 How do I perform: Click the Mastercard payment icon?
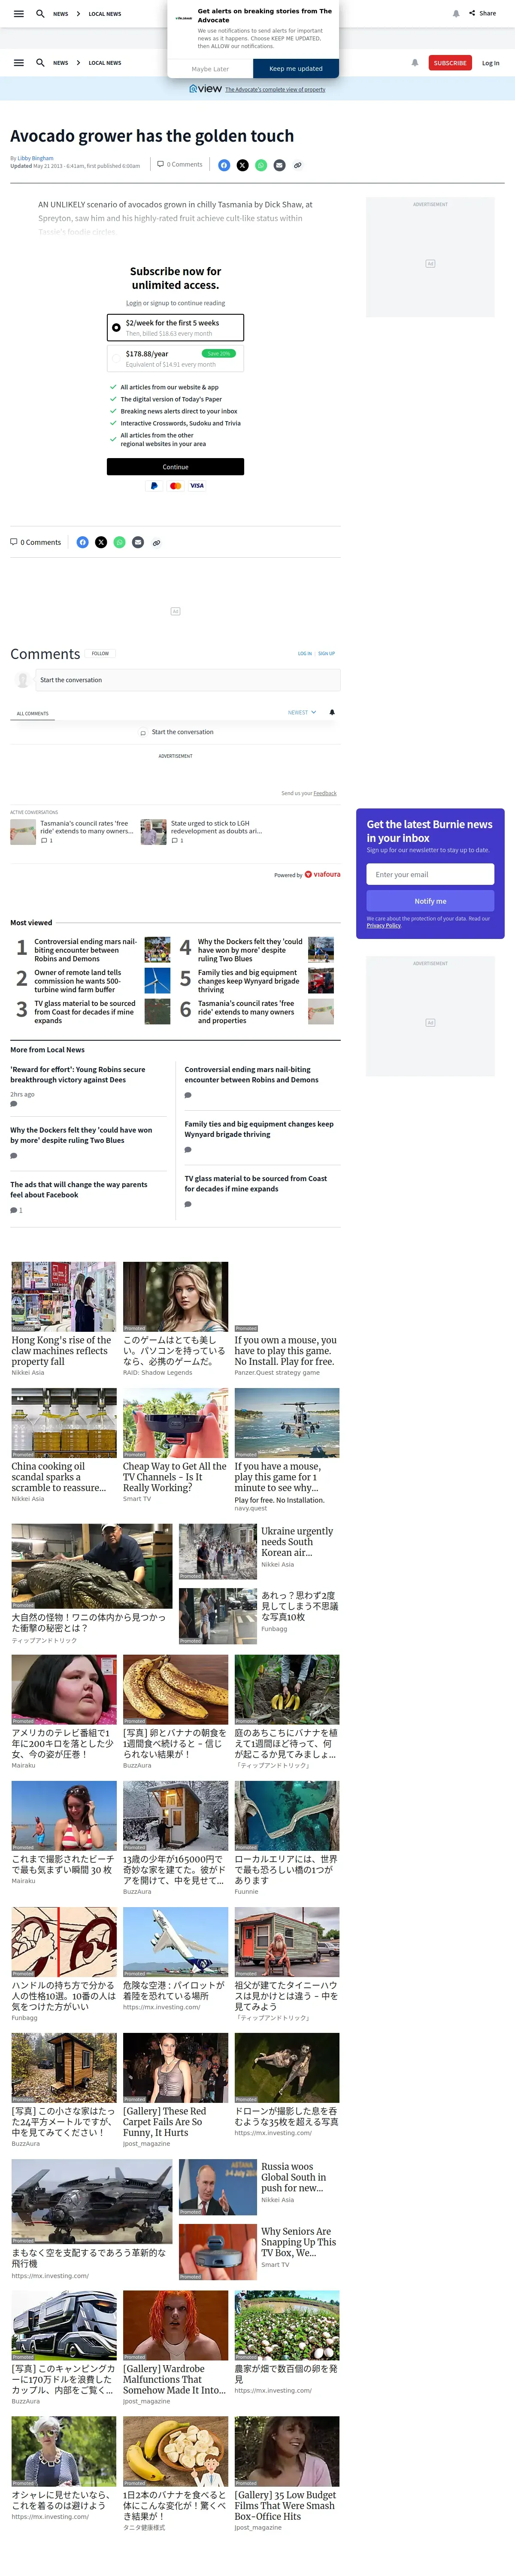[x=176, y=486]
